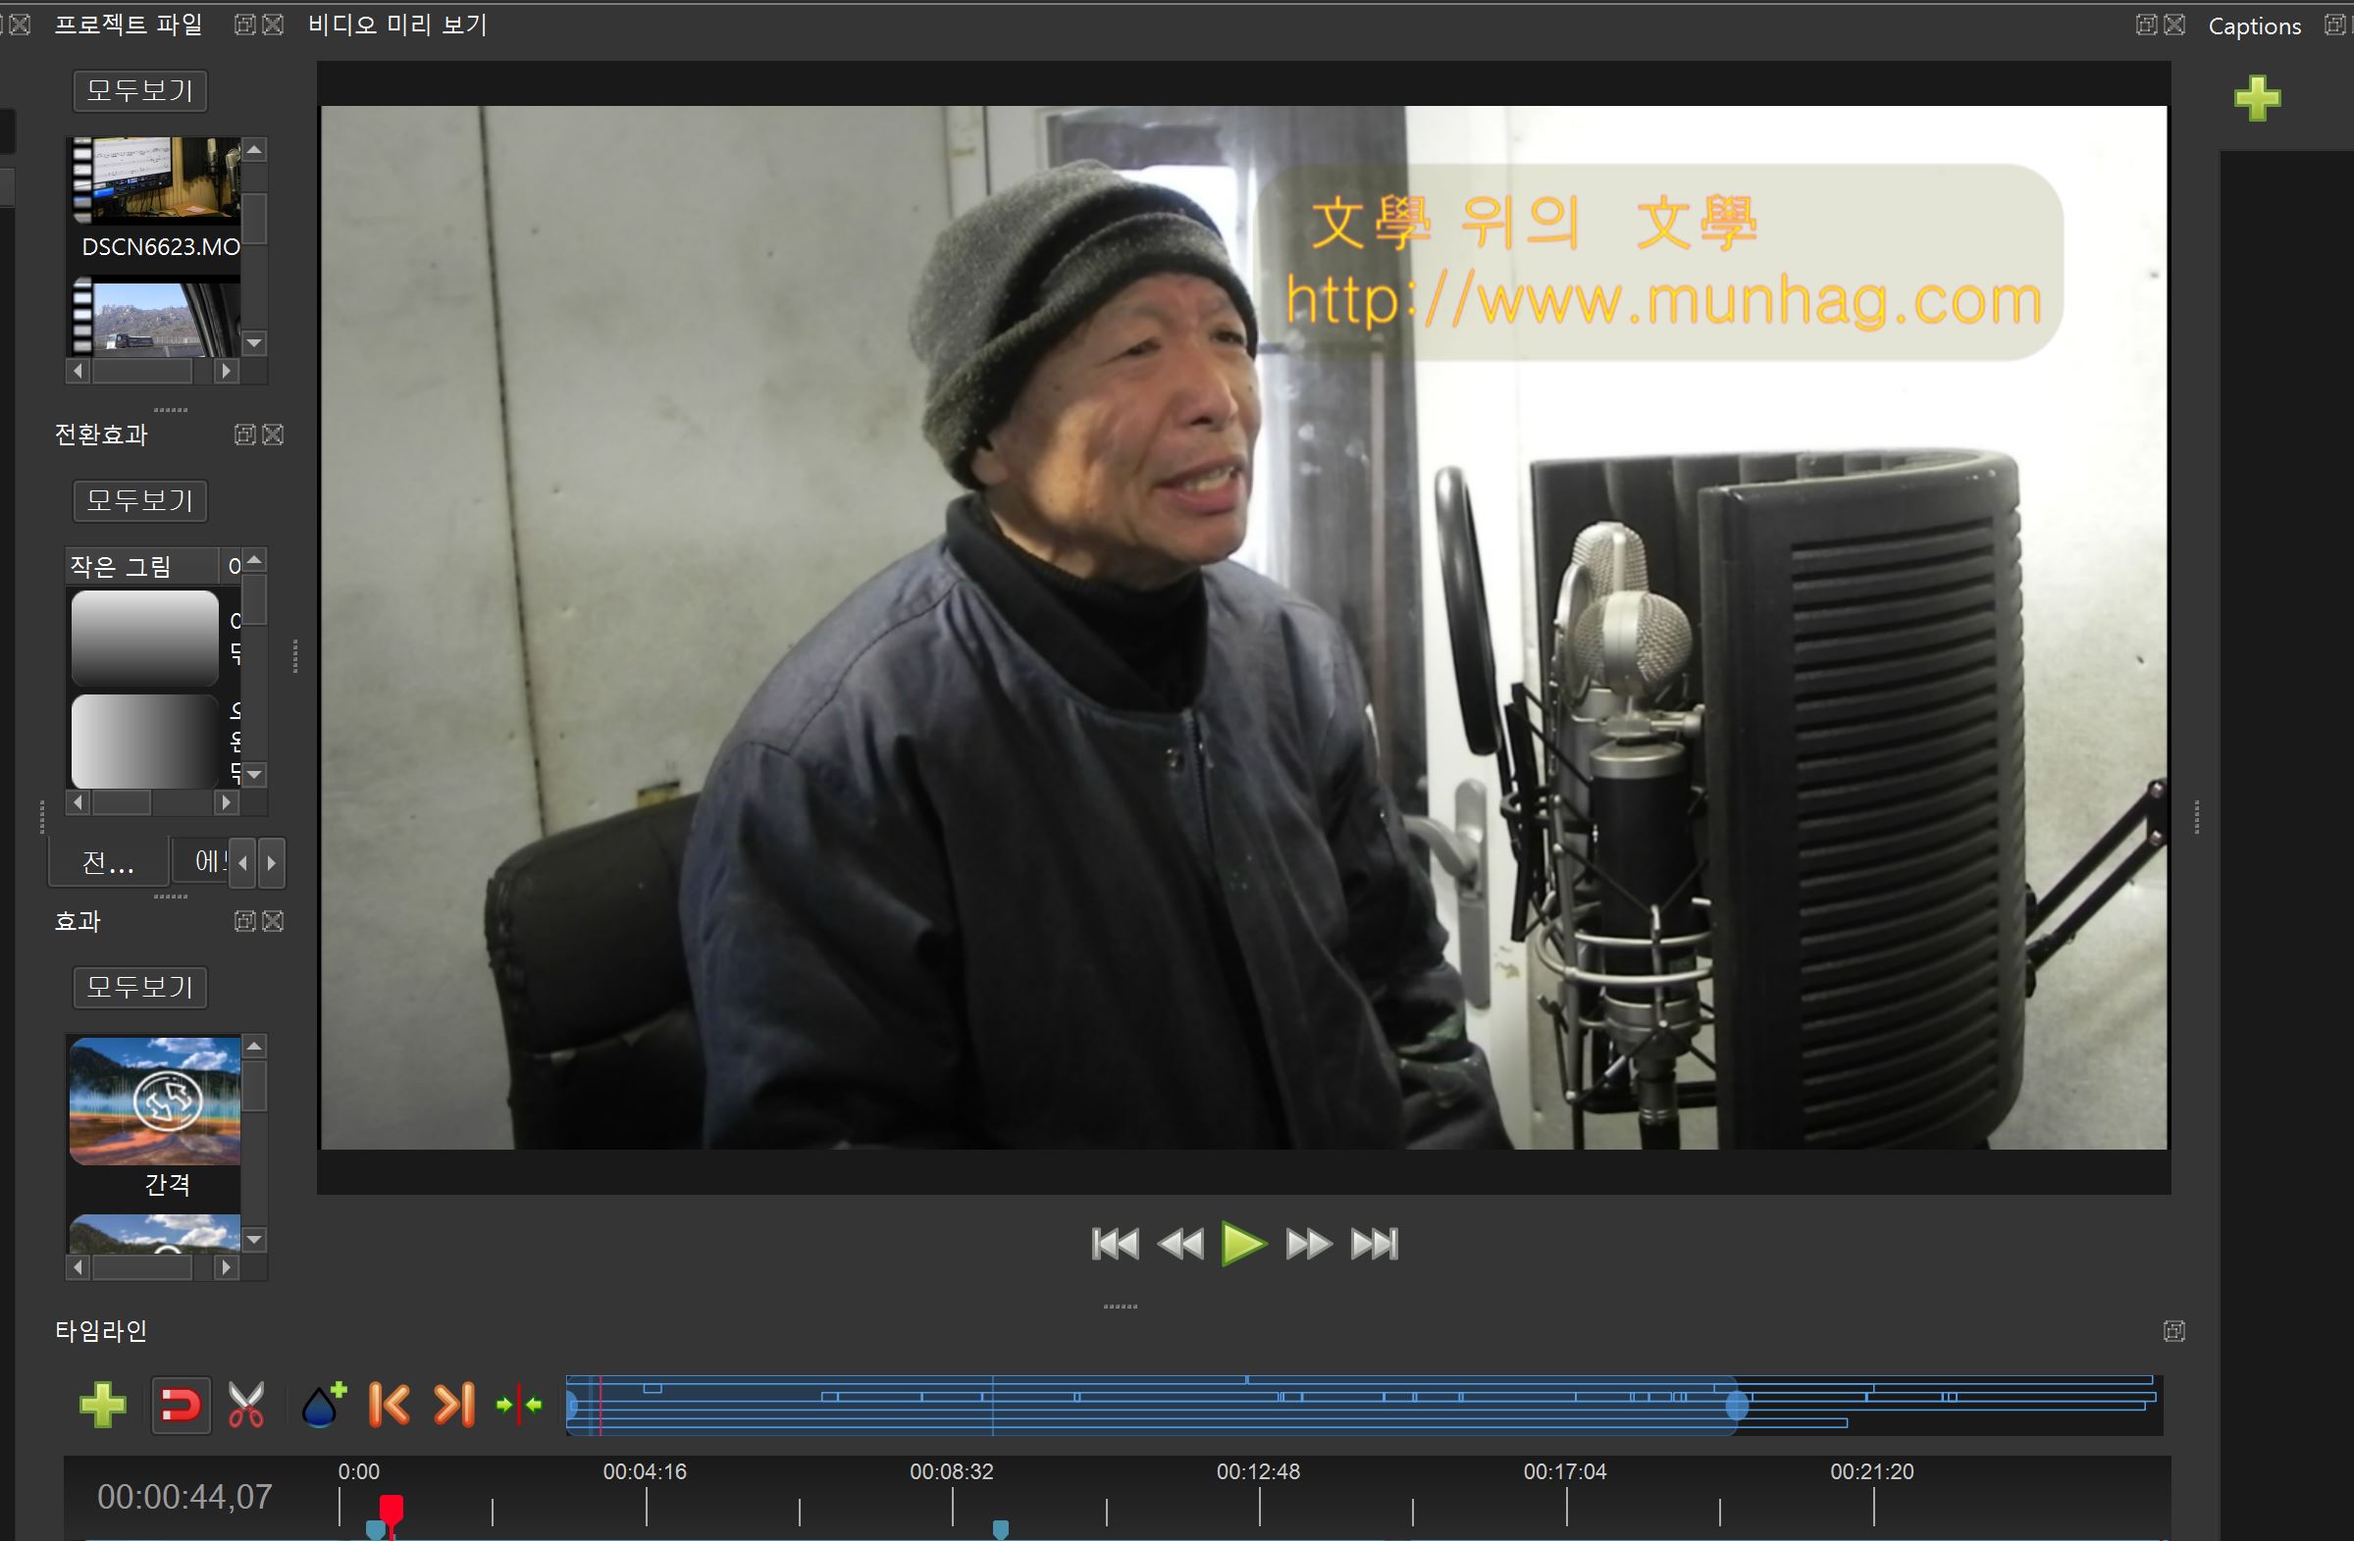Image resolution: width=2354 pixels, height=1541 pixels.
Task: Click the rewind button
Action: click(1180, 1244)
